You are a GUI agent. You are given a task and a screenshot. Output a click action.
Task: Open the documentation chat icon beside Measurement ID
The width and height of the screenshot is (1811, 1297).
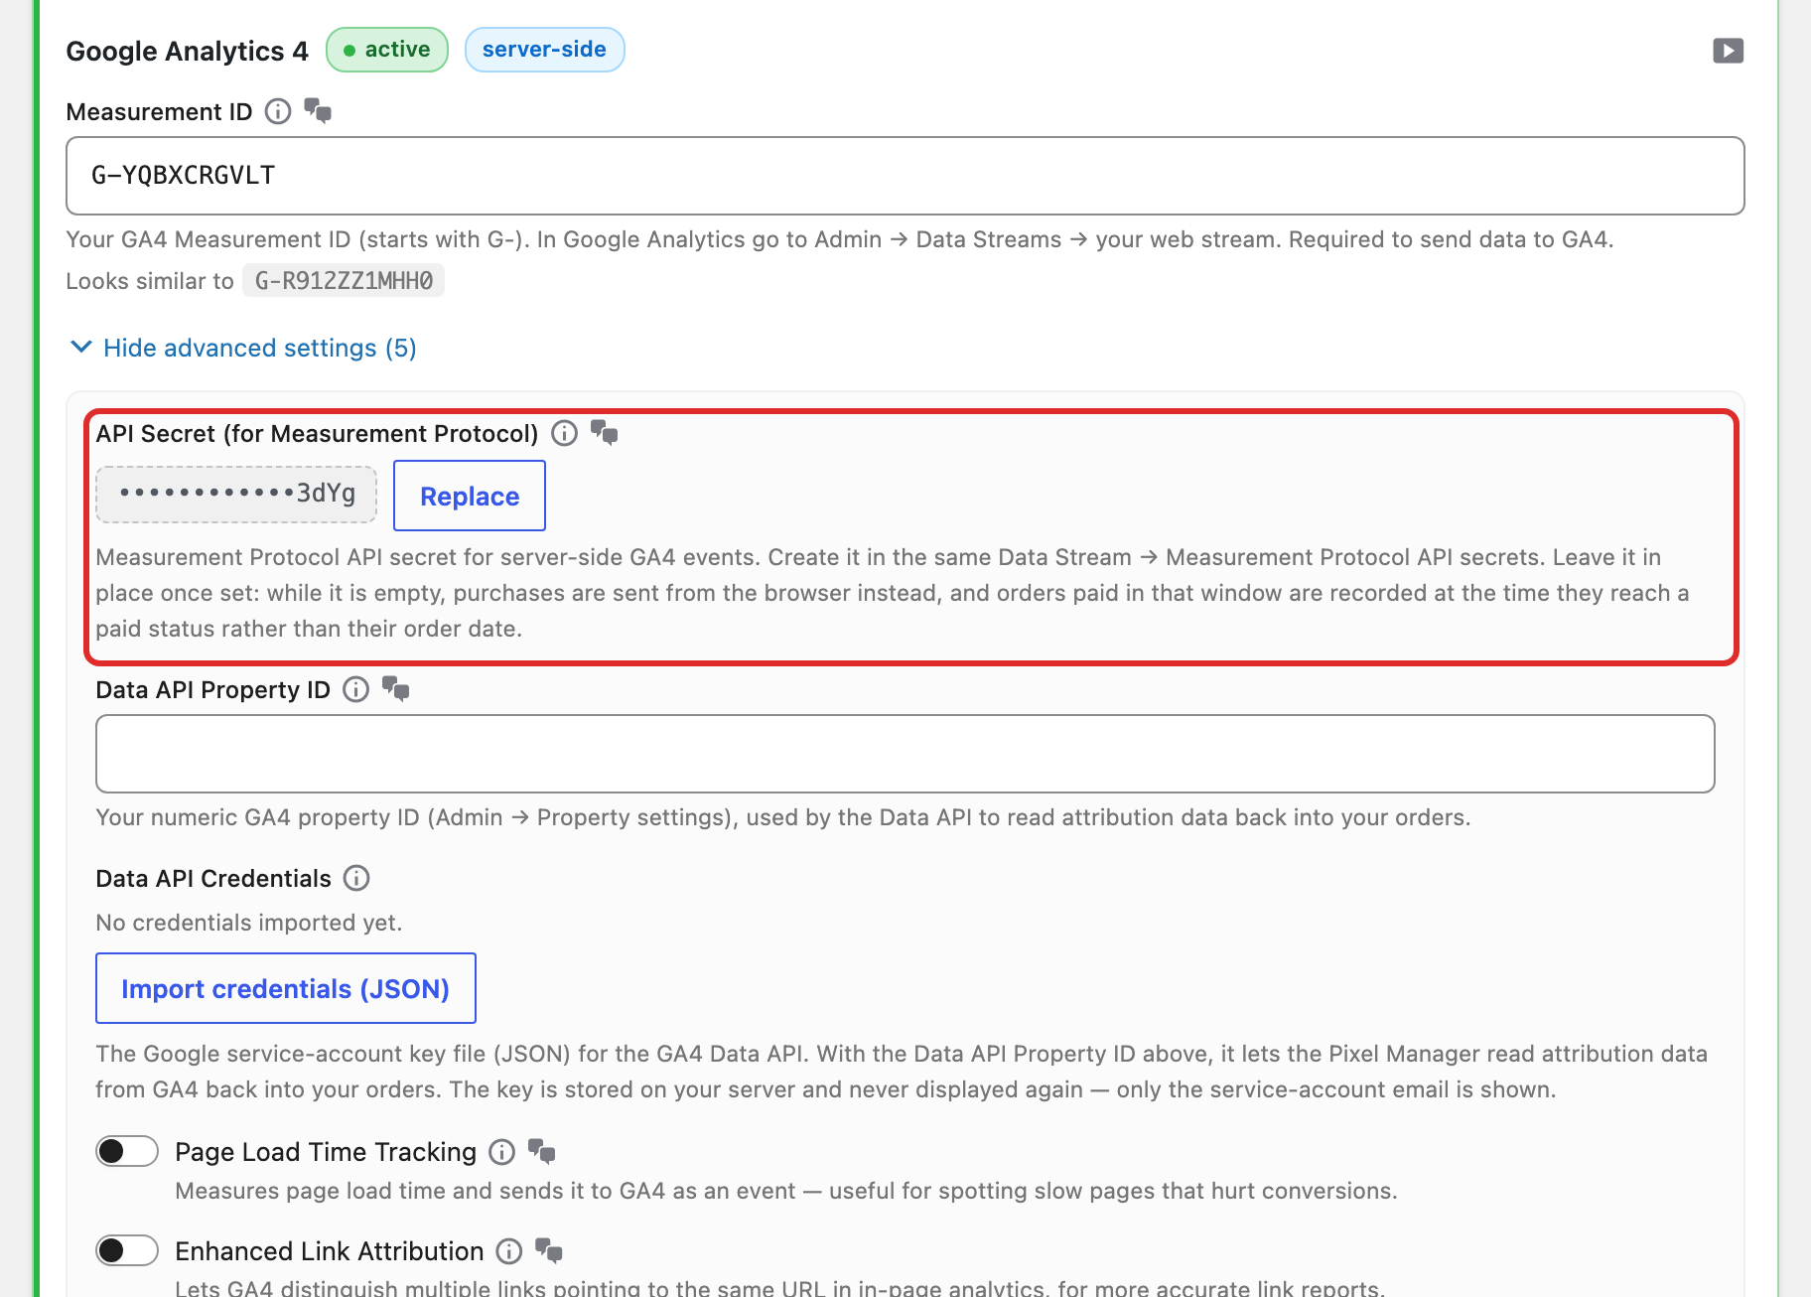click(318, 110)
